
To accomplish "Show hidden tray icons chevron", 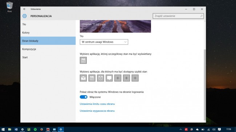I will coord(180,129).
